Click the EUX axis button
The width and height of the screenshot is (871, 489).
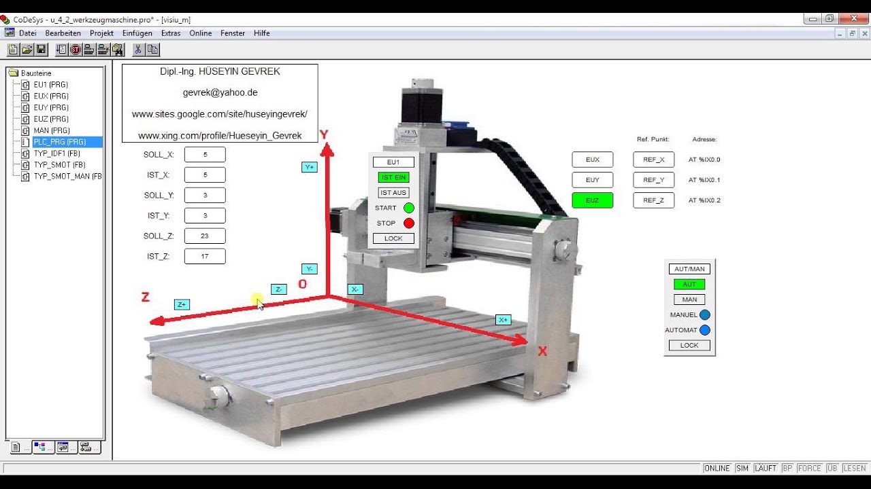coord(593,160)
